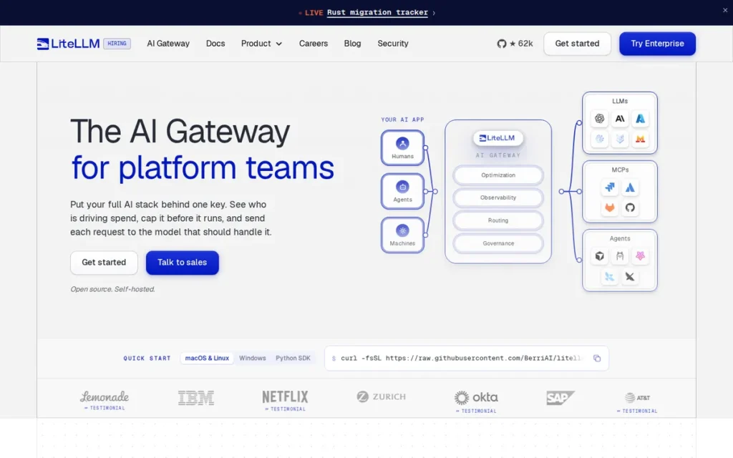This screenshot has width=733, height=458.
Task: Copy the curl command with the copy icon
Action: [x=597, y=358]
